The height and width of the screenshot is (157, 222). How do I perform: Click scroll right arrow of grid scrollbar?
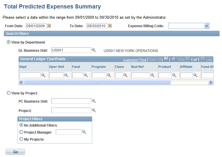click(x=211, y=82)
